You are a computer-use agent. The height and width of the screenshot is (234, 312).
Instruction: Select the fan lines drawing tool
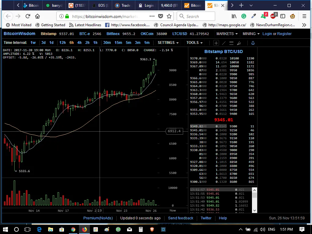(239, 43)
